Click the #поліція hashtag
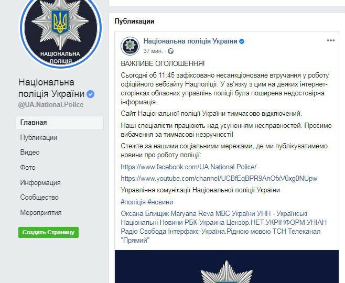Image resolution: width=345 pixels, height=283 pixels. [133, 202]
